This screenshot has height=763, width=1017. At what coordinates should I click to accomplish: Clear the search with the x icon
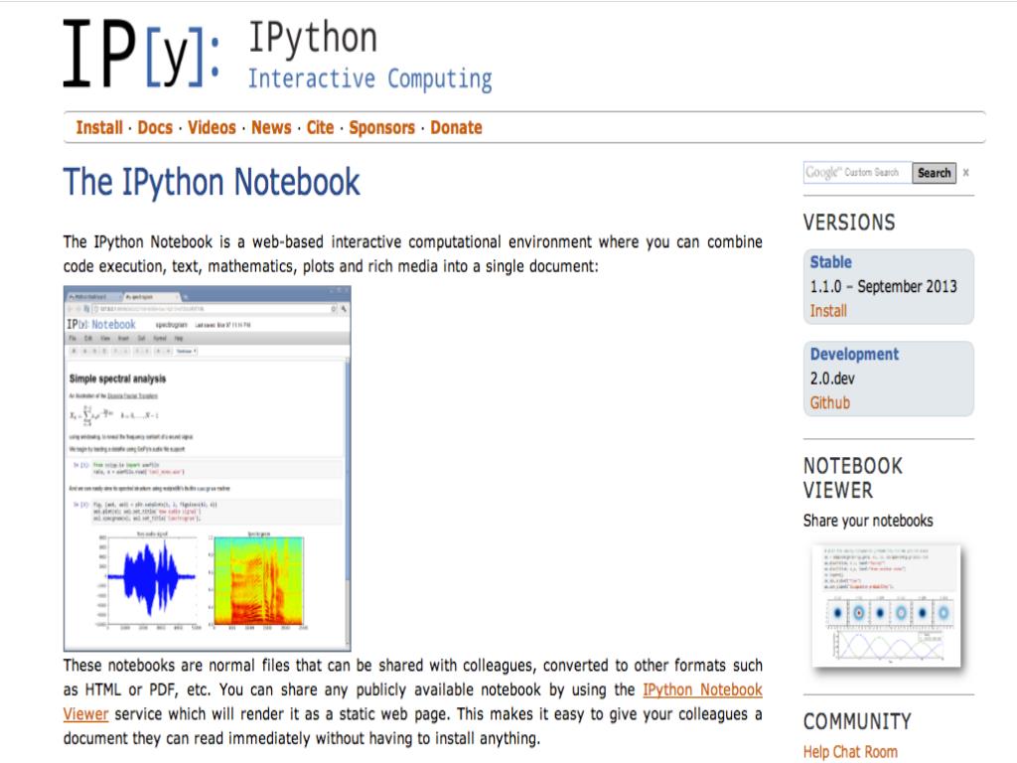click(965, 173)
